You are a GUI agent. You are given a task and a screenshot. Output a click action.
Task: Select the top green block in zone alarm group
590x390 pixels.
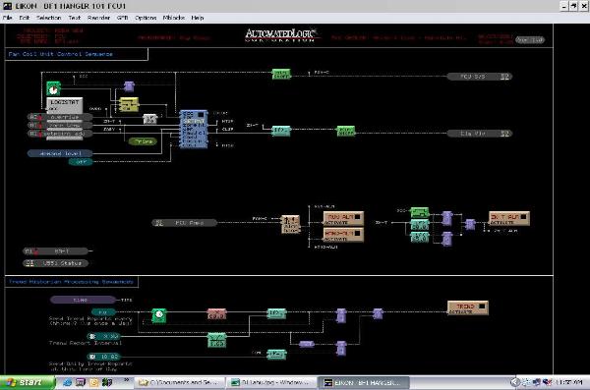pyautogui.click(x=419, y=212)
